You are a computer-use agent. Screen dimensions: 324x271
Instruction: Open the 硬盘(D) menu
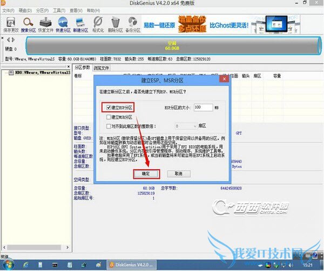point(25,11)
